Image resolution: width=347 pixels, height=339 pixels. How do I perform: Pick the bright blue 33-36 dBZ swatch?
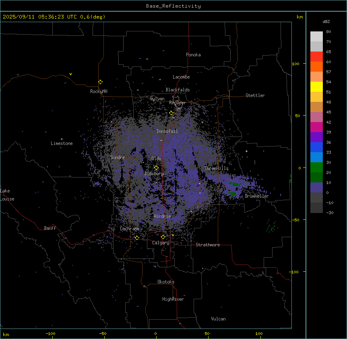pos(316,147)
